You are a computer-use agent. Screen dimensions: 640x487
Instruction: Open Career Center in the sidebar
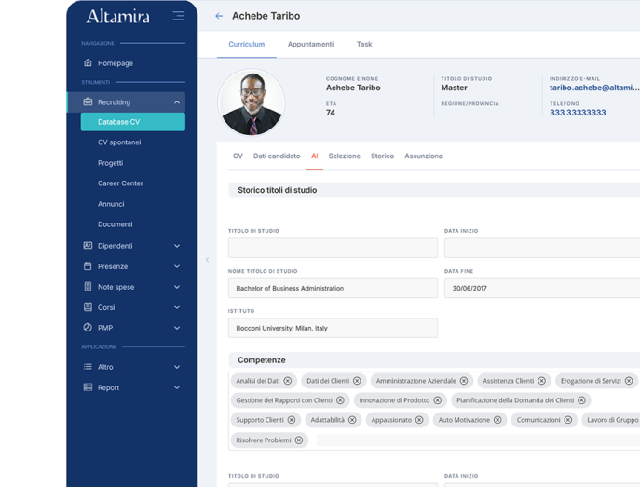point(120,183)
